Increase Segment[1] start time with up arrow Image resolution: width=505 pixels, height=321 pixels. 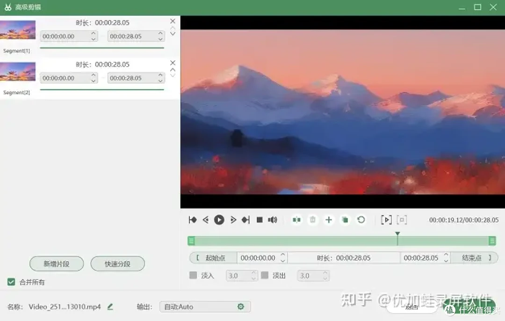(x=94, y=33)
